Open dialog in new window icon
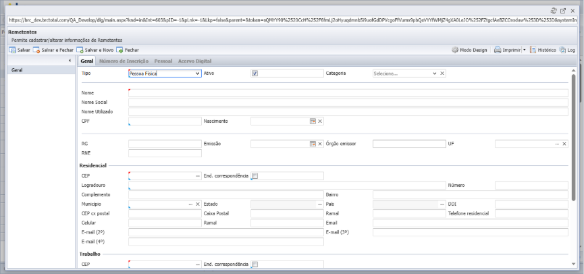This screenshot has width=584, height=274. coord(563,11)
